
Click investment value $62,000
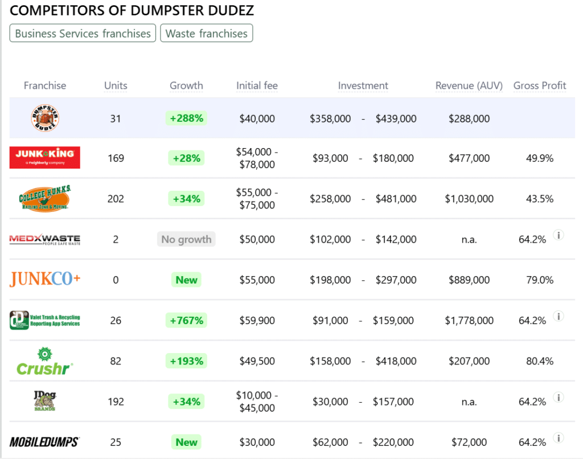pos(330,442)
